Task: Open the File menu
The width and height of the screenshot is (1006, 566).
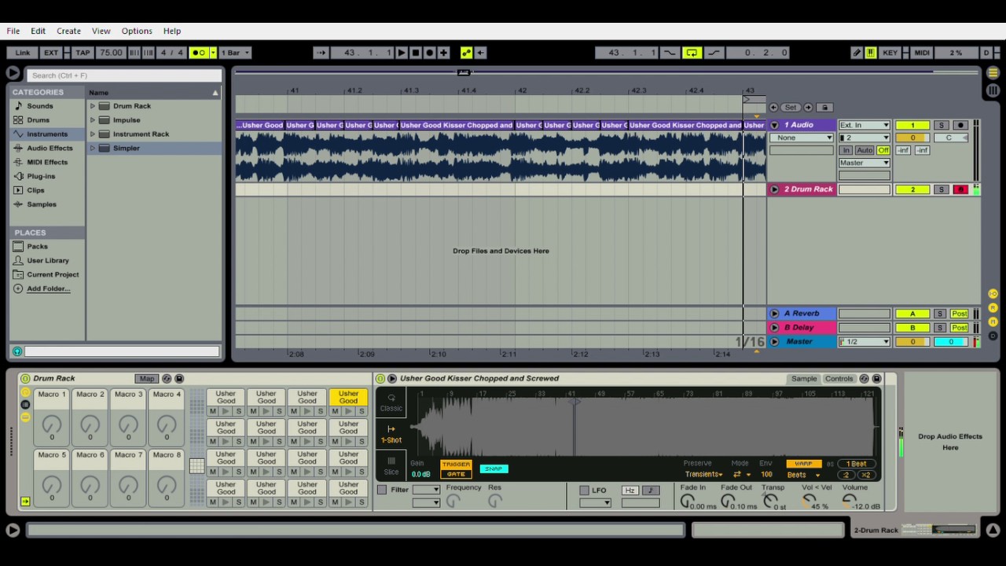Action: coord(13,31)
